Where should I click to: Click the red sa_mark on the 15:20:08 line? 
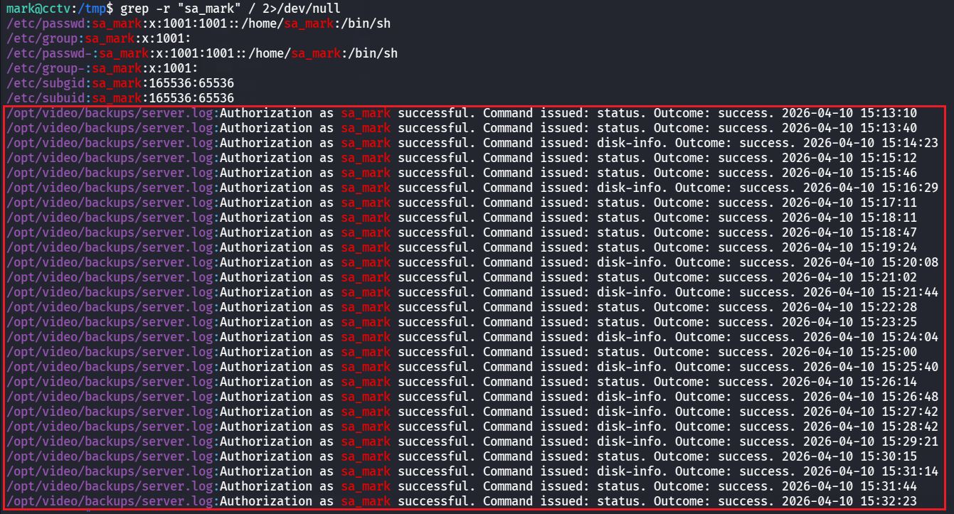366,262
